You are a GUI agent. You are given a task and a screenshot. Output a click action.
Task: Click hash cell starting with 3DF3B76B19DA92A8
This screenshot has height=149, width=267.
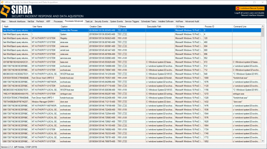point(17,62)
